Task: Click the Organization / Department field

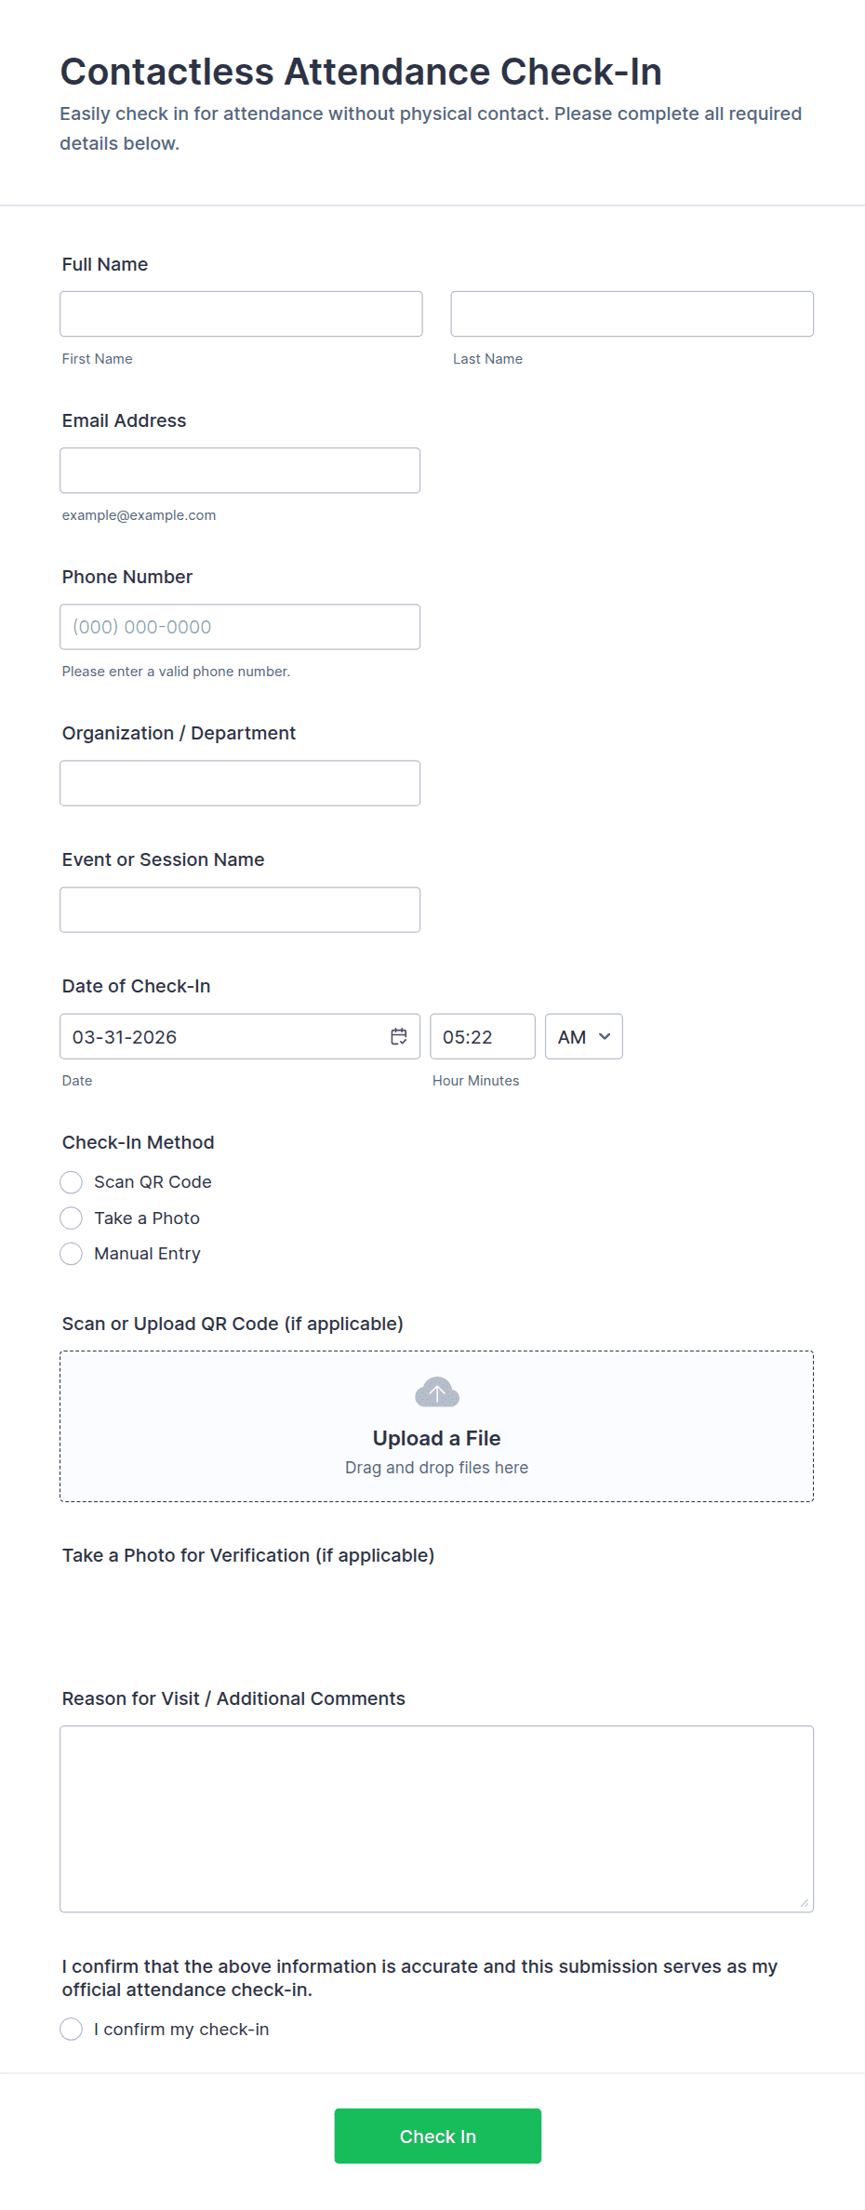Action: pyautogui.click(x=240, y=782)
